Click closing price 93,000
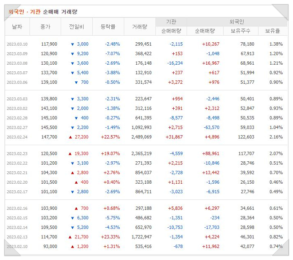This screenshot has width=293, height=260. [50, 246]
